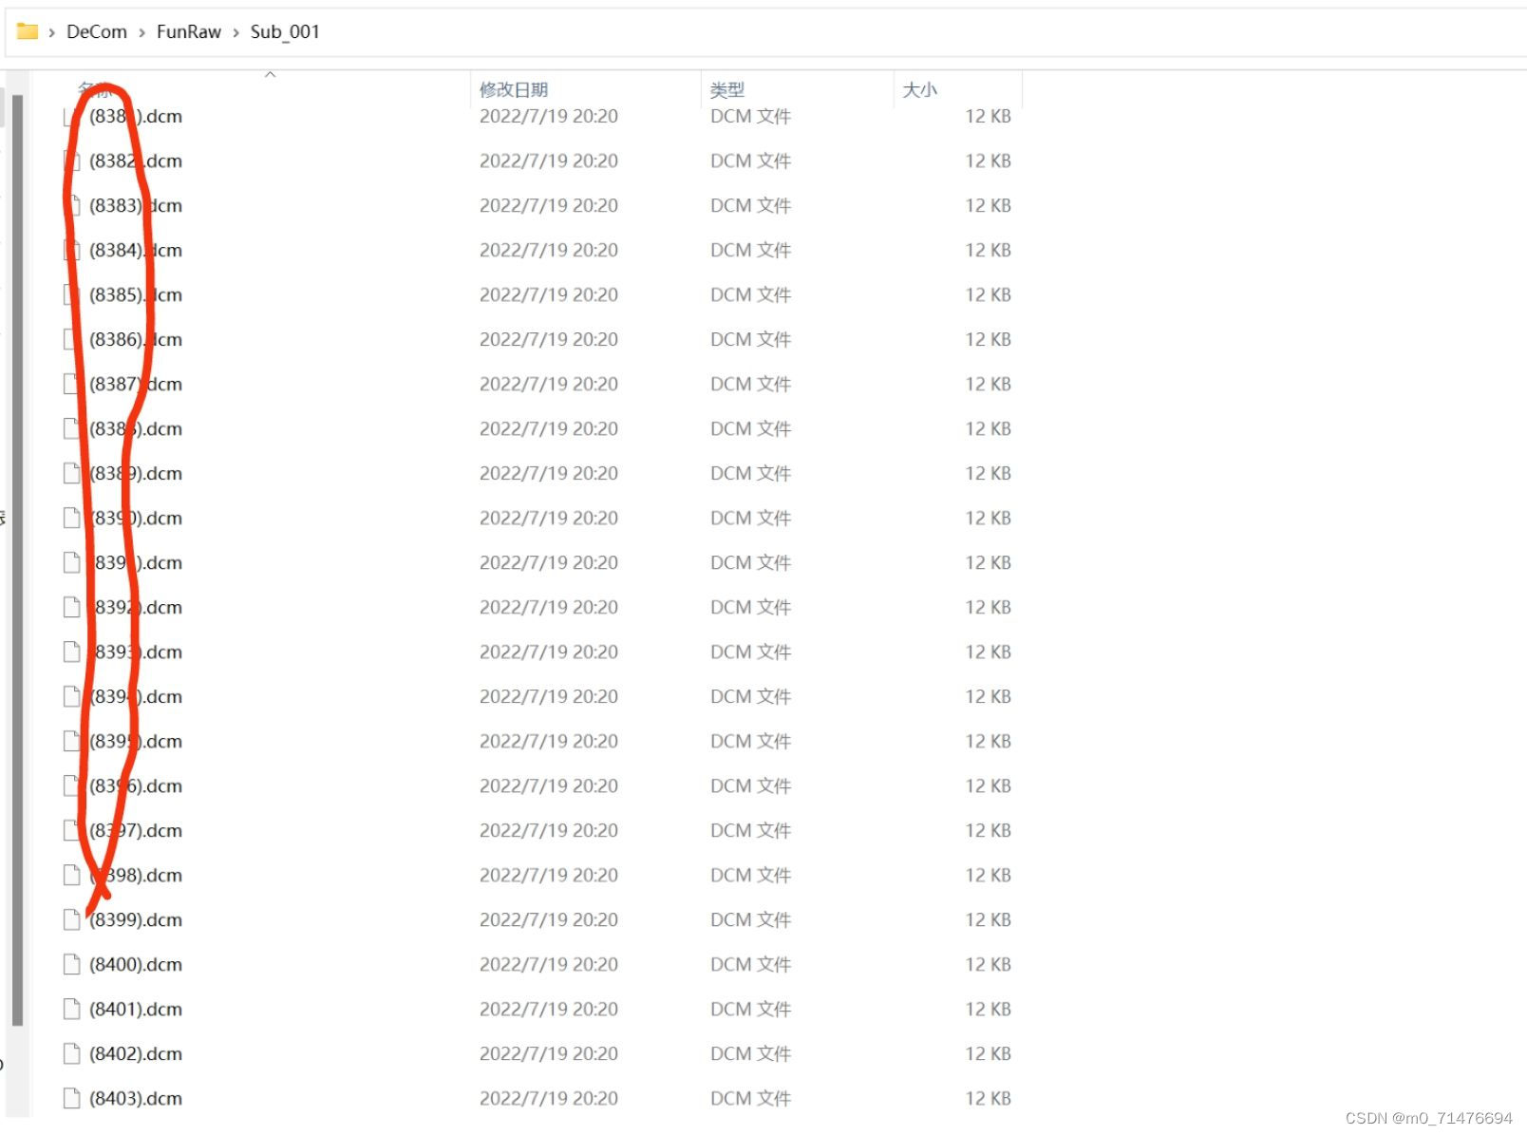Sort by 类型 column header
The height and width of the screenshot is (1135, 1527).
click(727, 89)
